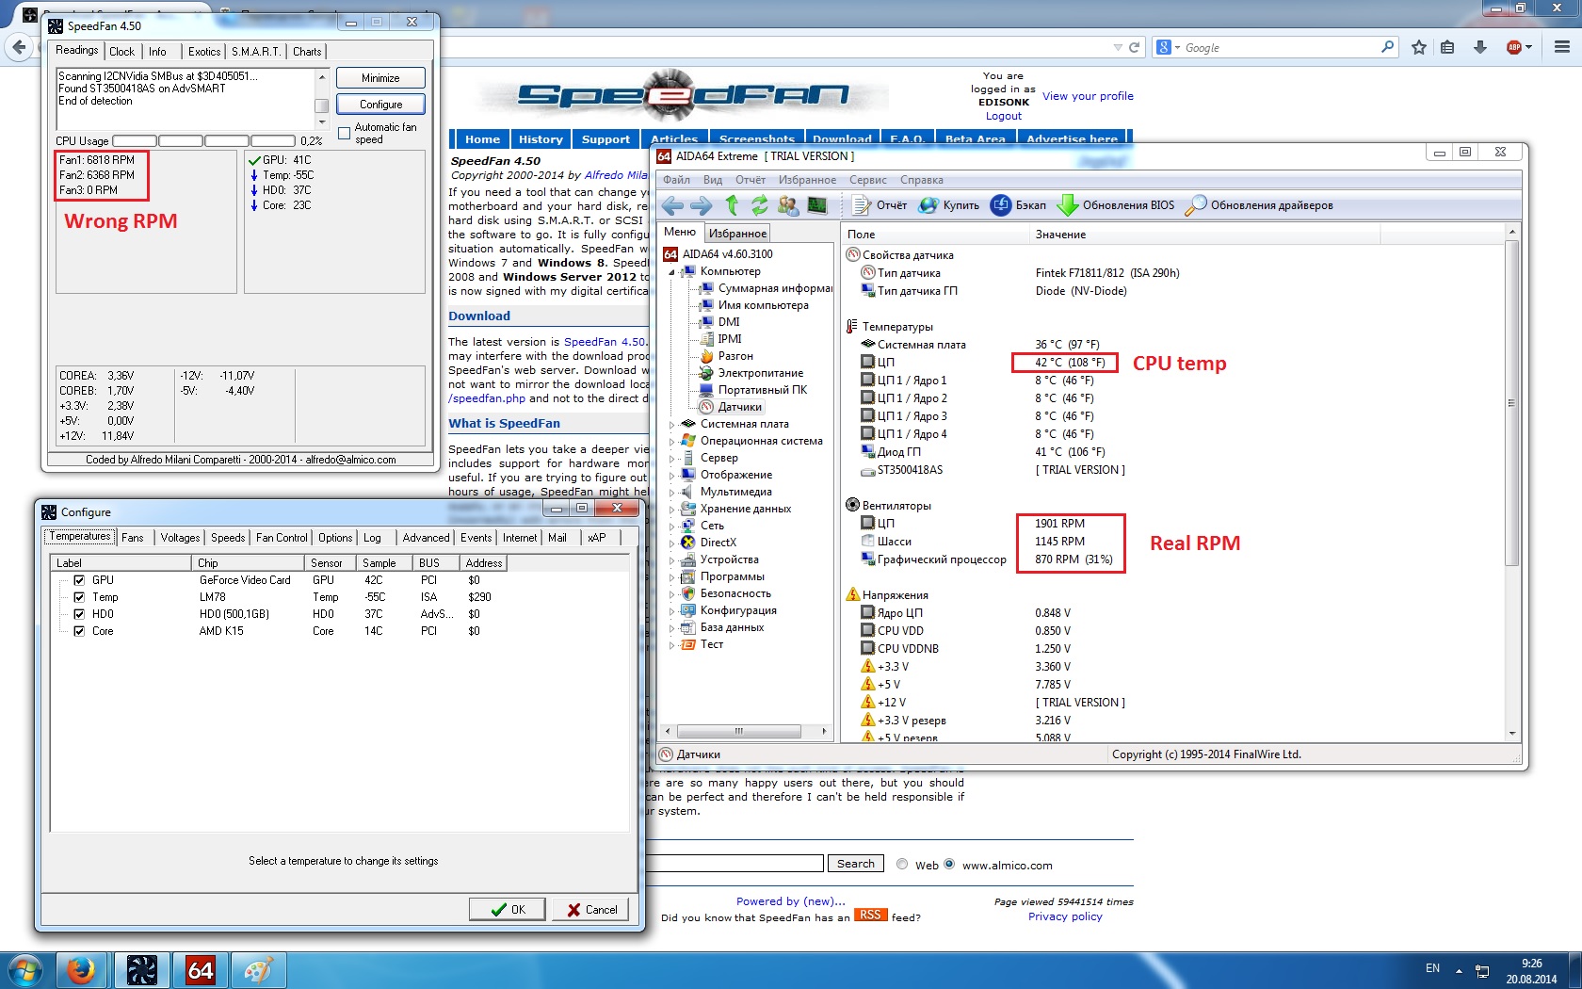Click the SpeedFan log scrollbar thumb
The width and height of the screenshot is (1582, 989).
click(321, 105)
